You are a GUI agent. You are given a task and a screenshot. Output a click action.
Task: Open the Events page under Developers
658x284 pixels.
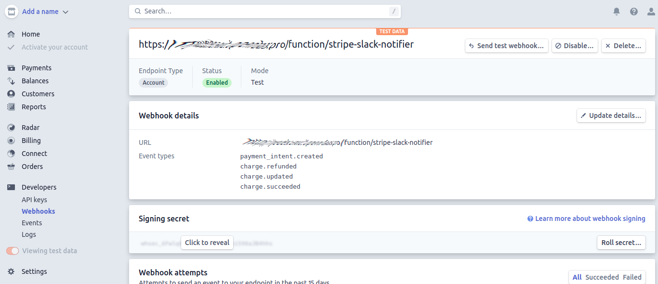pyautogui.click(x=32, y=223)
